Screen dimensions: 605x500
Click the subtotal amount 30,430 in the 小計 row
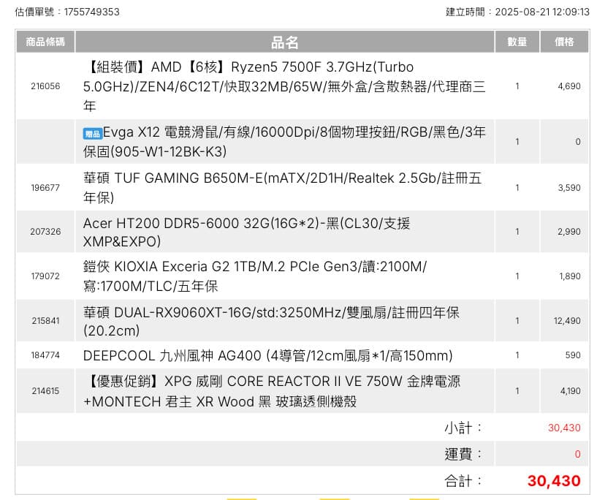[x=564, y=428]
